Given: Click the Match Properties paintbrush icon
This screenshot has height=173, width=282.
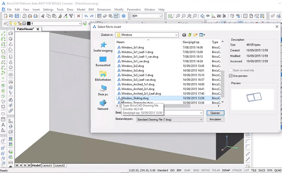Looking at the screenshot, I should point(60,16).
